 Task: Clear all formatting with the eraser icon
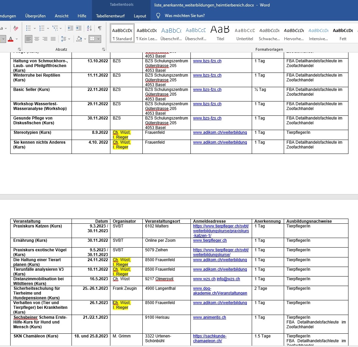point(16,28)
